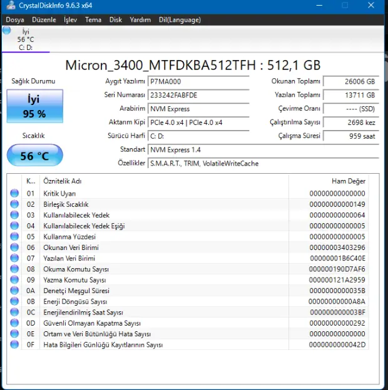Click status orb for Denetçi Meşgul Süresi row
The image size is (388, 390).
point(14,290)
